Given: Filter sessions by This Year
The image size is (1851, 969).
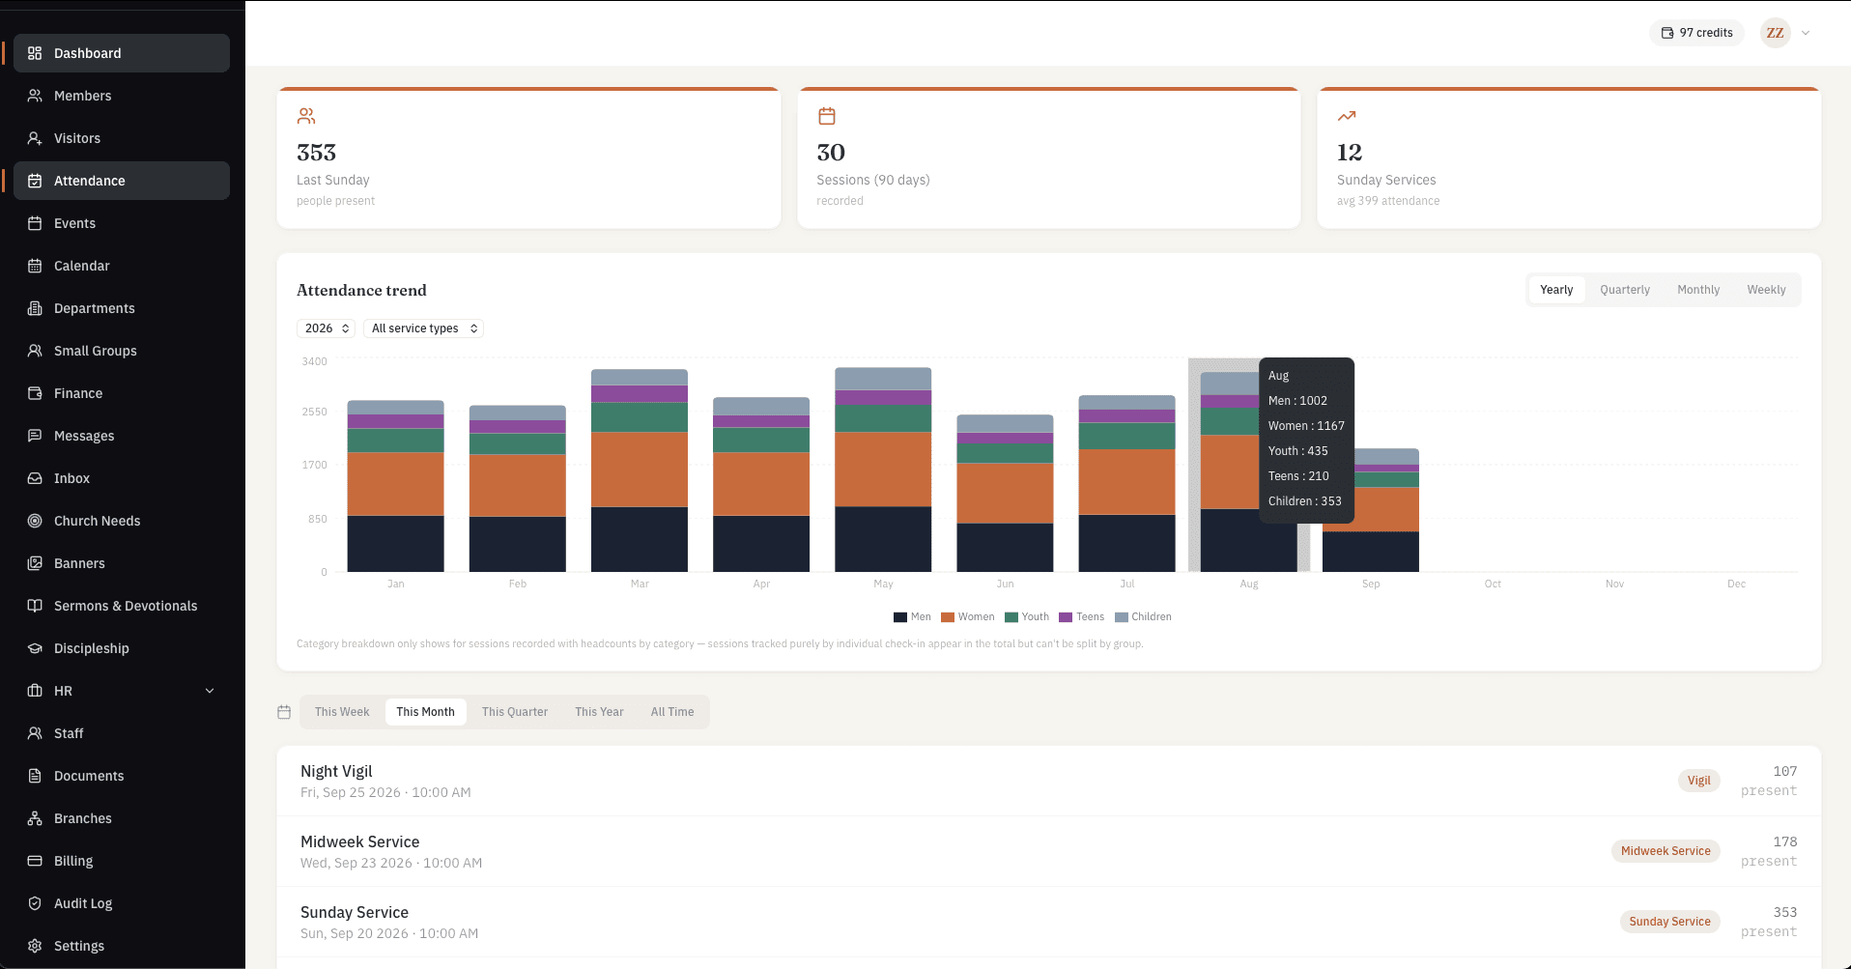Looking at the screenshot, I should (x=599, y=712).
